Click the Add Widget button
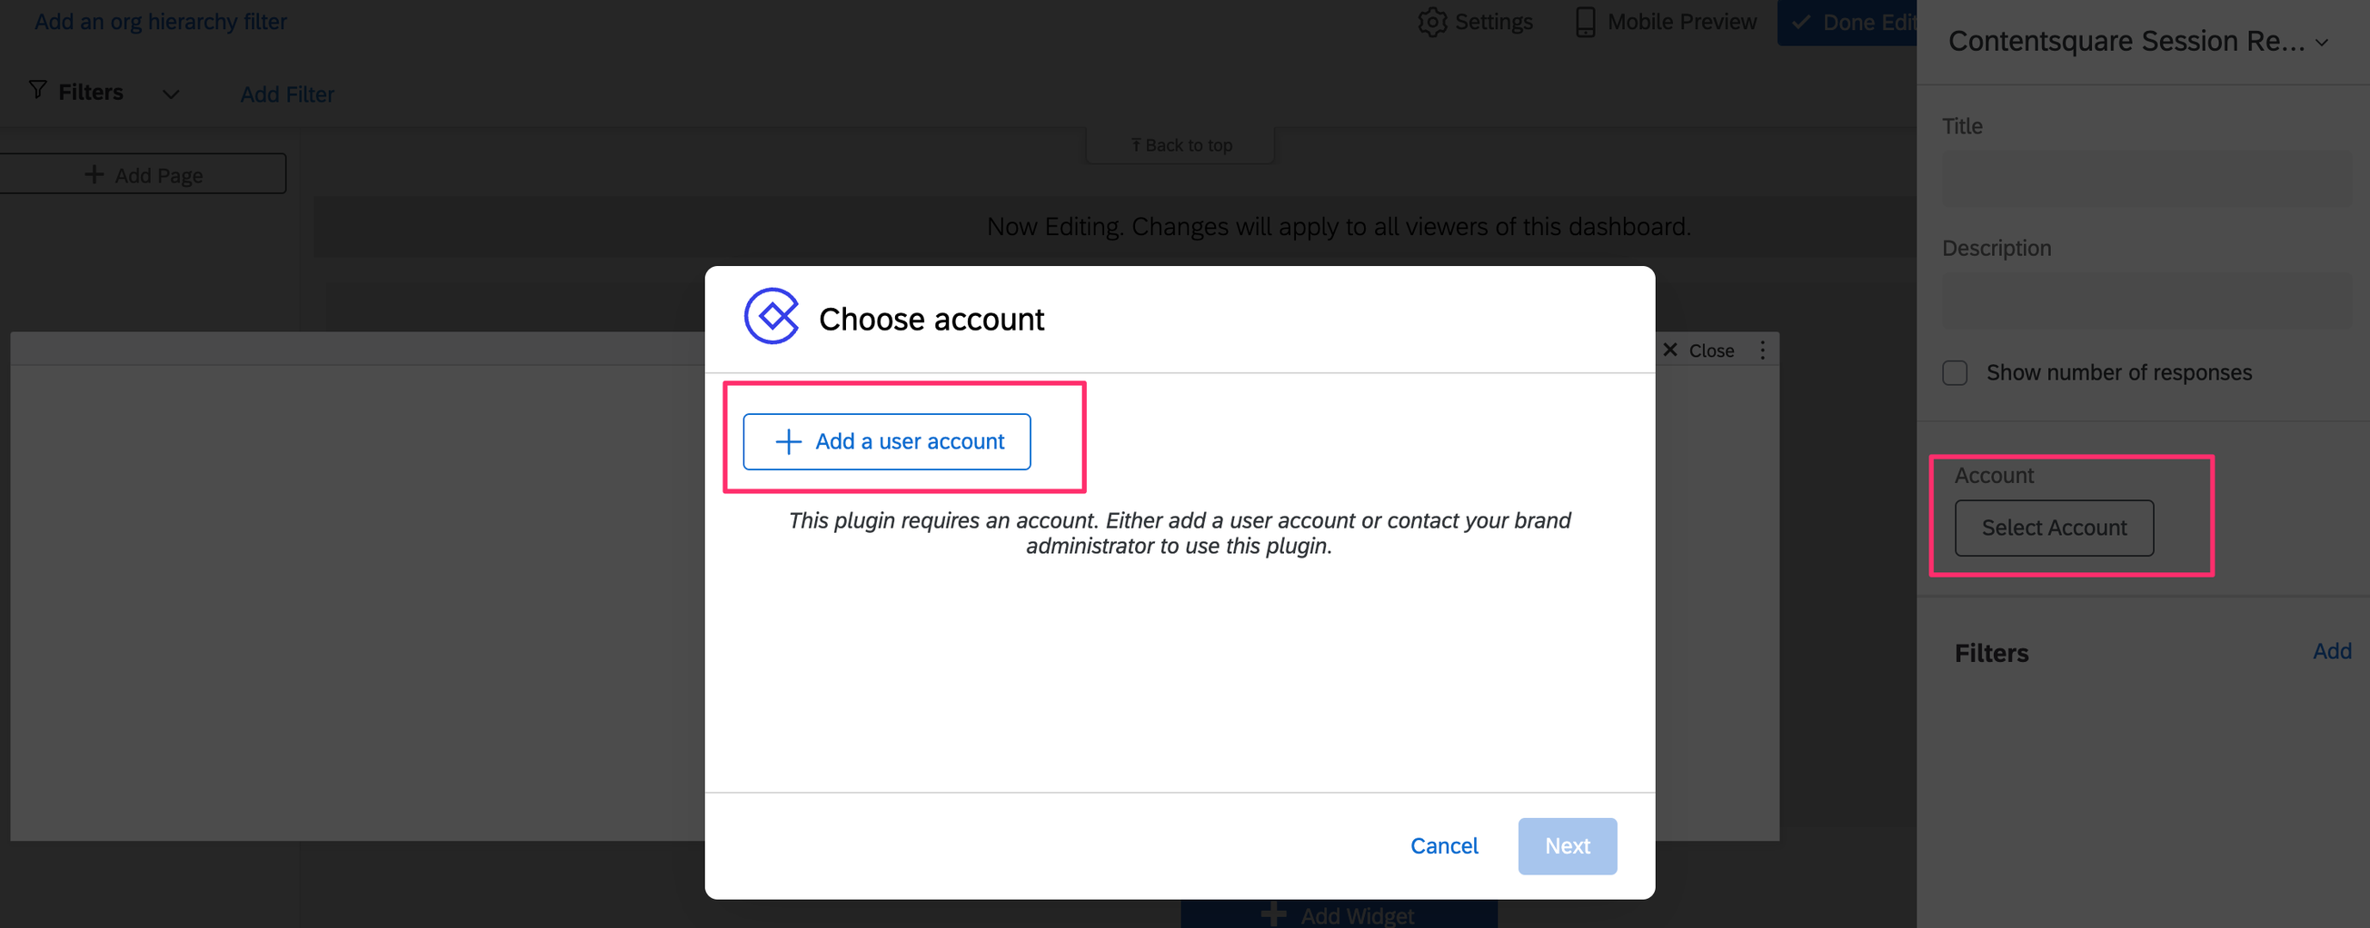 point(1339,914)
